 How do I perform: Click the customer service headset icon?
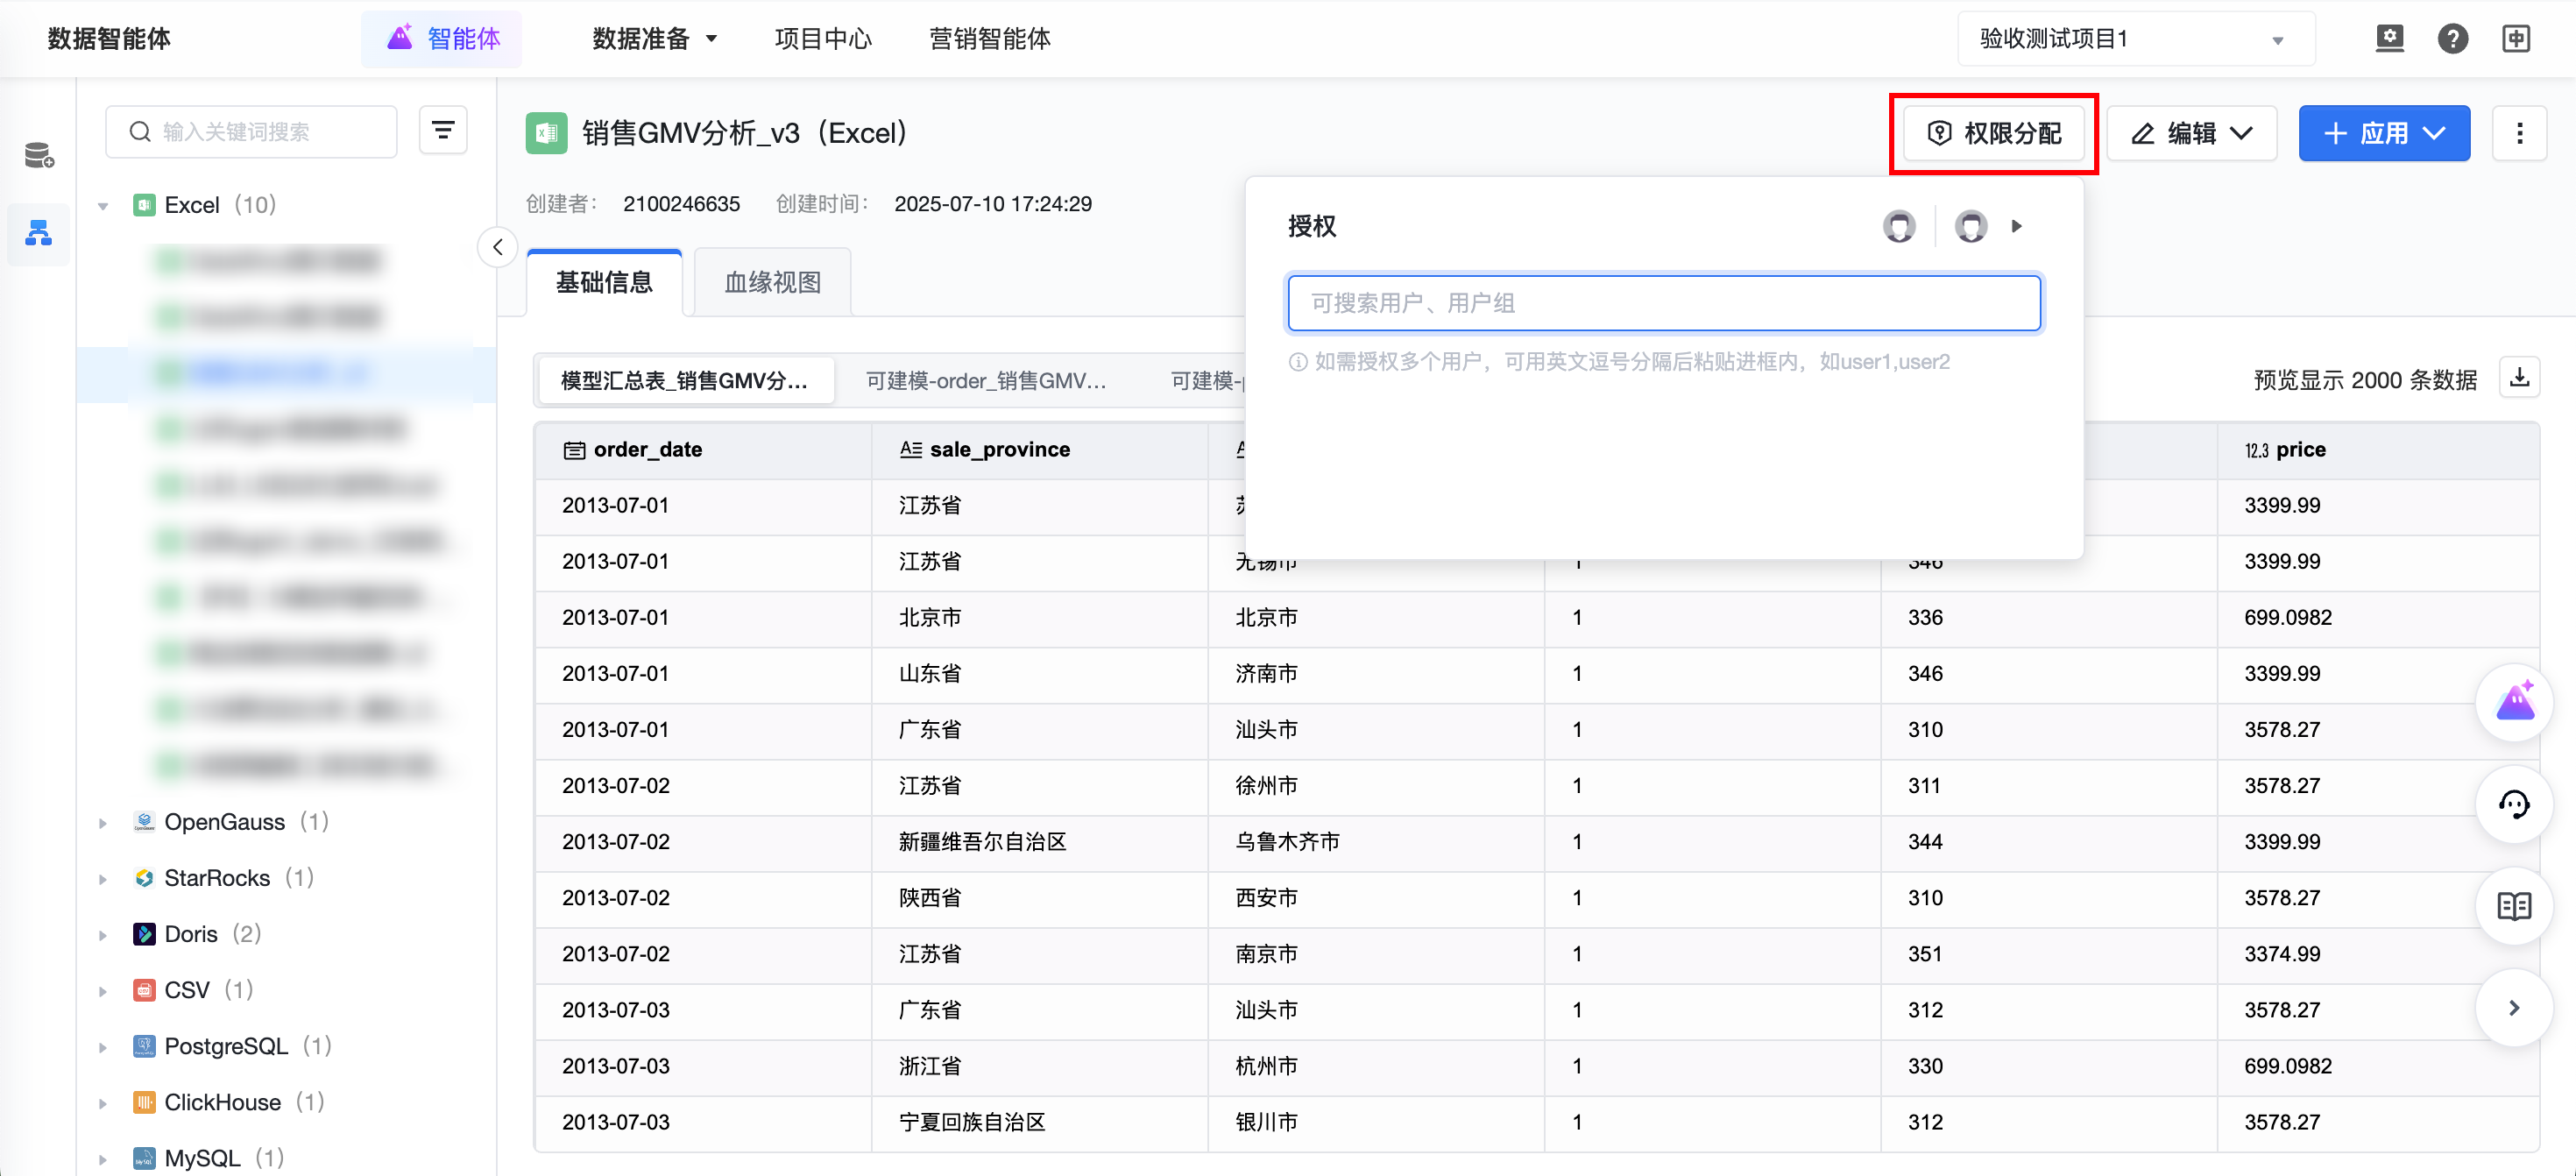pos(2514,805)
